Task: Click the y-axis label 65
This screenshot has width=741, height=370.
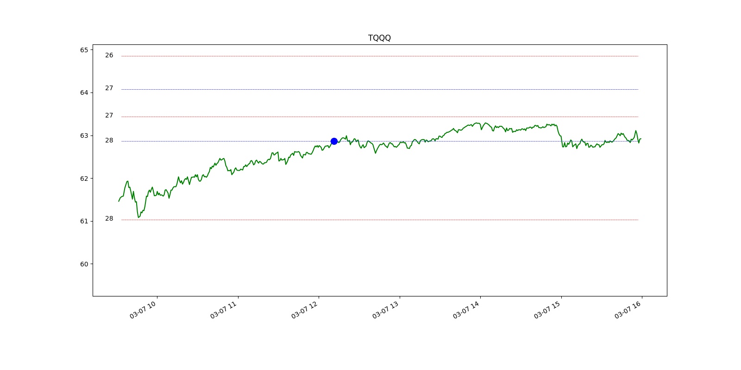Action: [x=84, y=50]
